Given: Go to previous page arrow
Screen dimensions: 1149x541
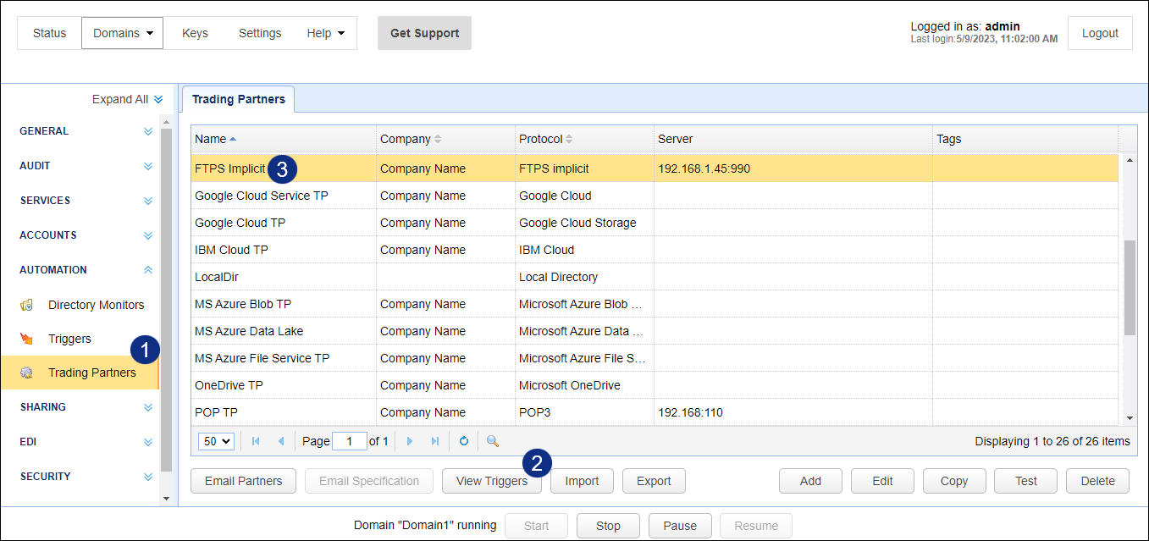Looking at the screenshot, I should [x=281, y=441].
